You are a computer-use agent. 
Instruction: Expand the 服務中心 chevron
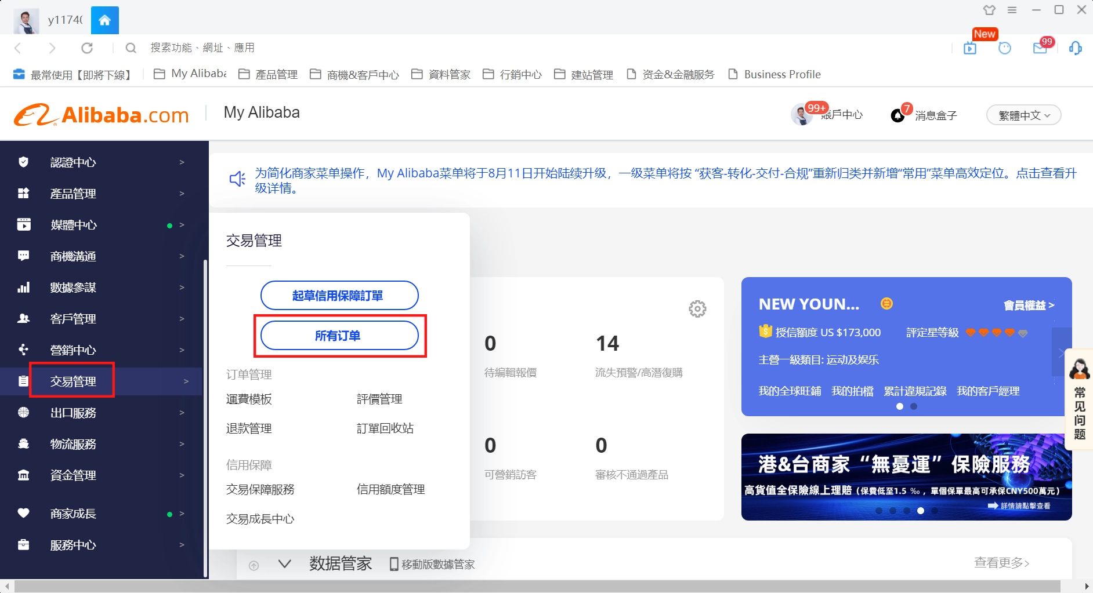click(x=182, y=545)
